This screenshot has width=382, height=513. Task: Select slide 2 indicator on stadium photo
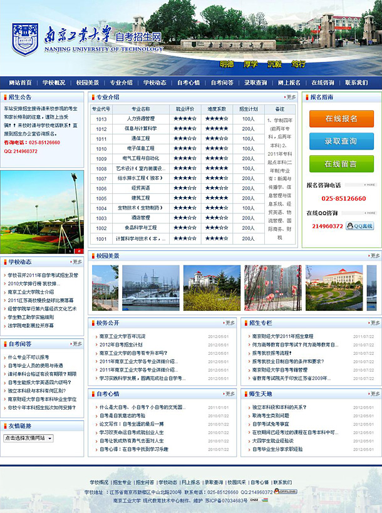pyautogui.click(x=79, y=251)
